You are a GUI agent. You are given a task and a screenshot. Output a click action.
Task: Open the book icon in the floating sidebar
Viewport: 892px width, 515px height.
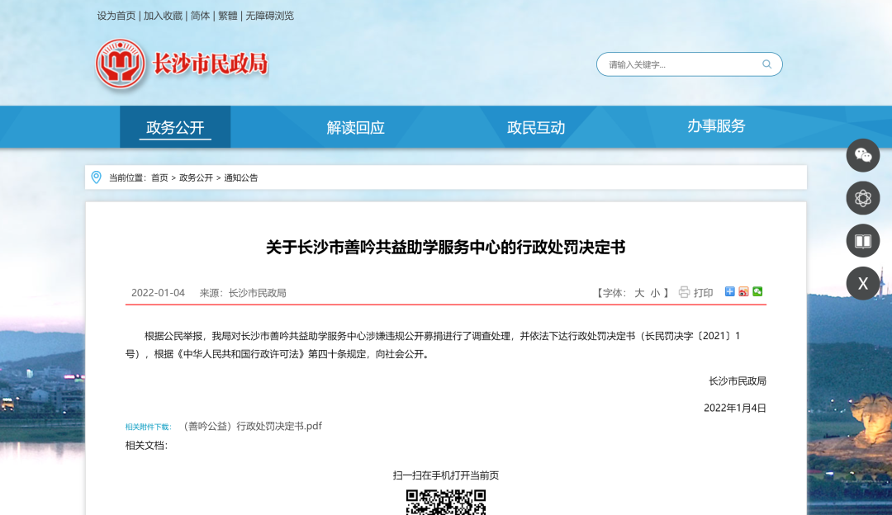pos(863,241)
